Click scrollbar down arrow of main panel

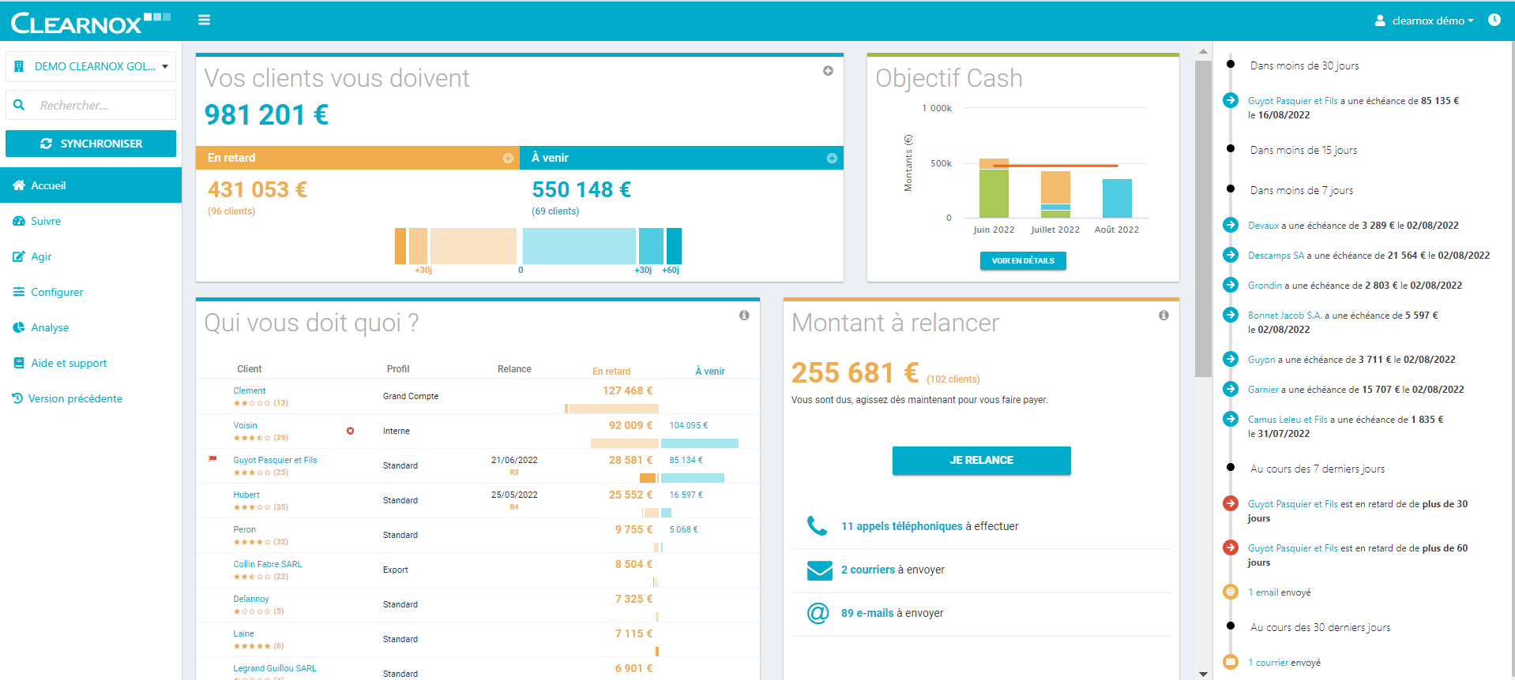1203,674
